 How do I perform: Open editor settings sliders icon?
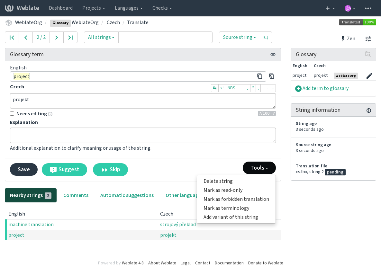click(x=368, y=39)
